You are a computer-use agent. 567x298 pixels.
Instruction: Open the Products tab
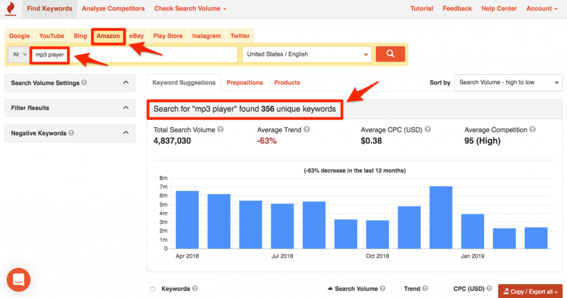point(287,83)
